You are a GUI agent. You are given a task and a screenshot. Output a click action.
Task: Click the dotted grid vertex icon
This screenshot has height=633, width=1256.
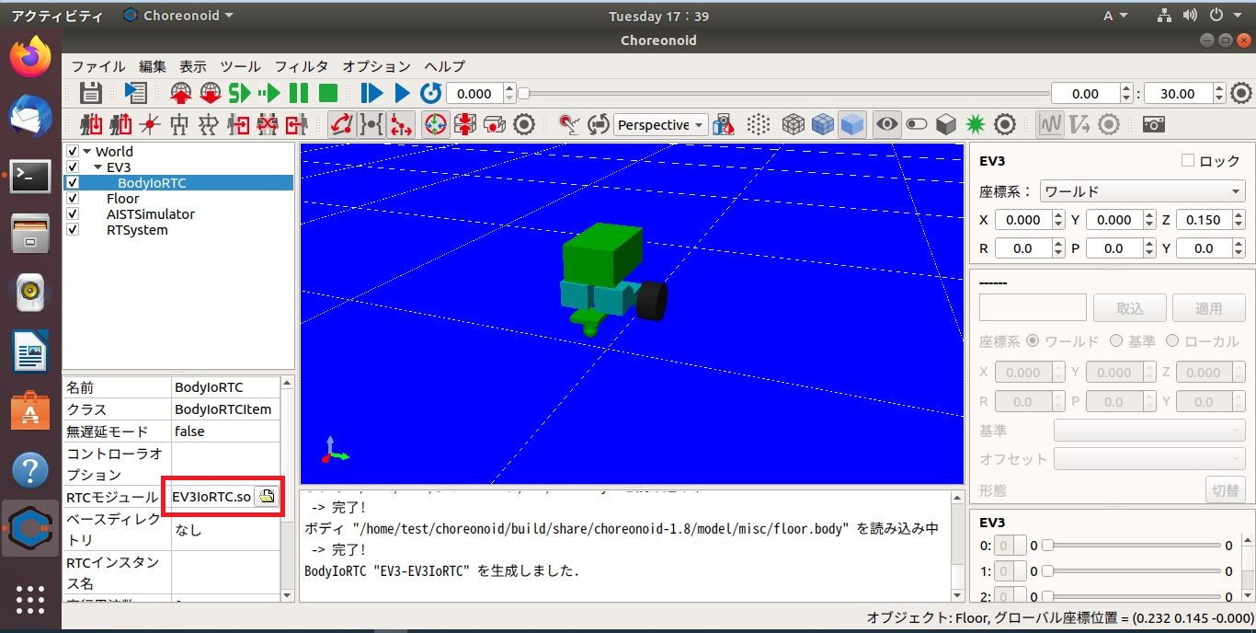click(759, 124)
